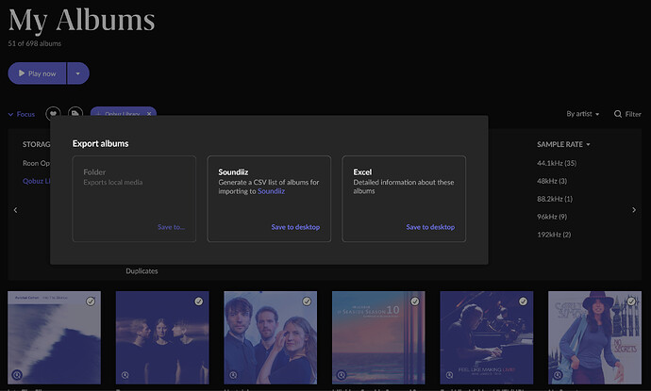
Task: Open the SAMPLE RATE dropdown header
Action: coord(563,144)
